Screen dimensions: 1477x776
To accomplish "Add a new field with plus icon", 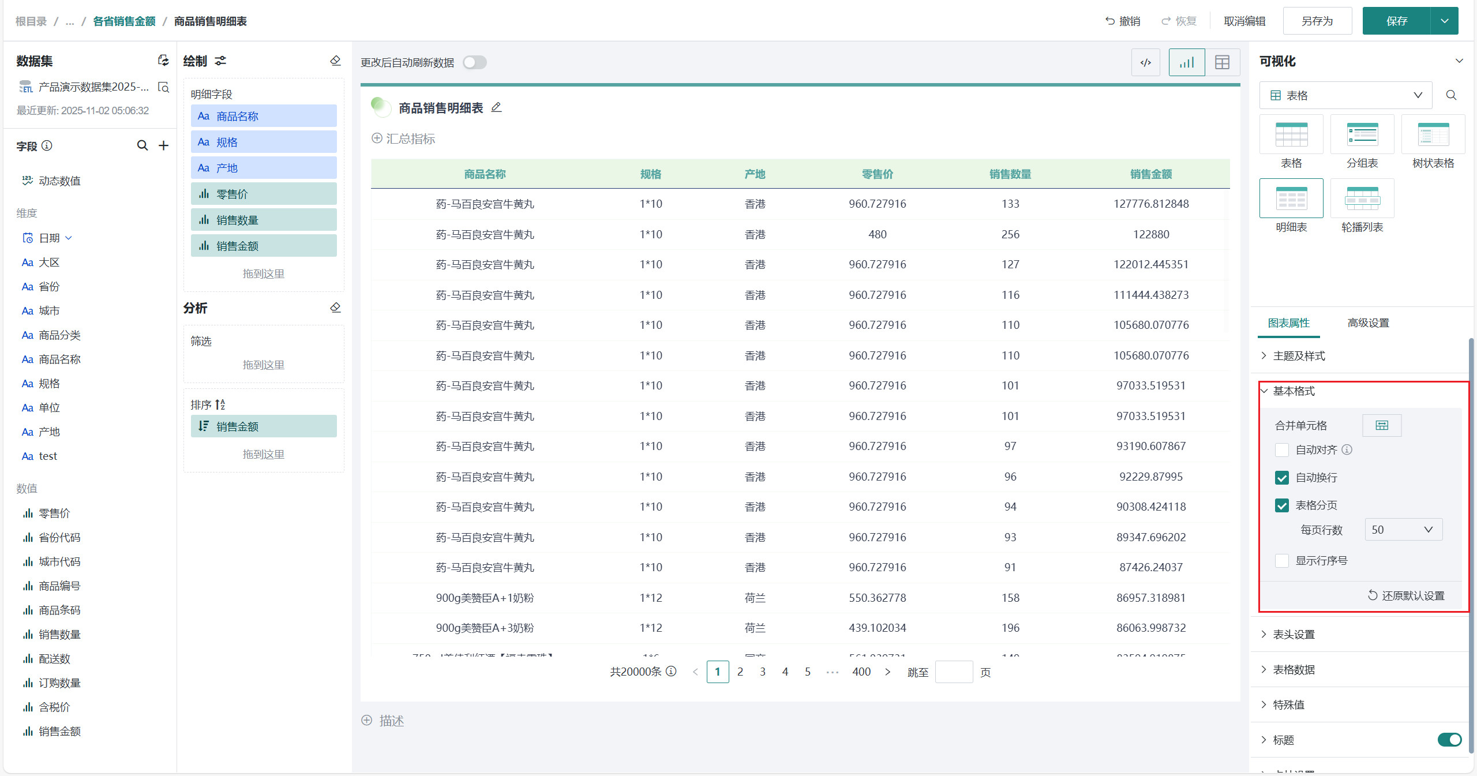I will (164, 145).
